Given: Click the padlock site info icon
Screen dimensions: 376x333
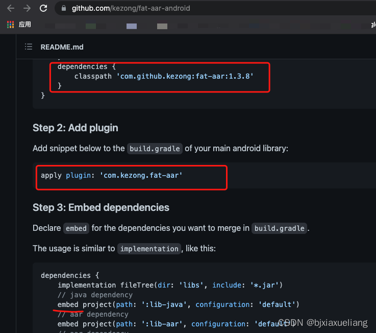Looking at the screenshot, I should pyautogui.click(x=64, y=8).
